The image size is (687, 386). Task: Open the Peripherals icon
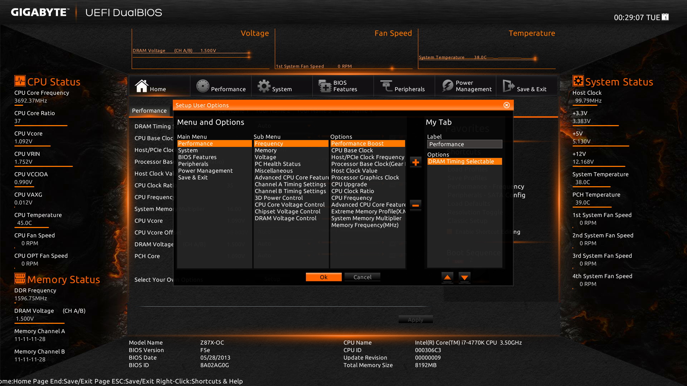[x=386, y=86]
